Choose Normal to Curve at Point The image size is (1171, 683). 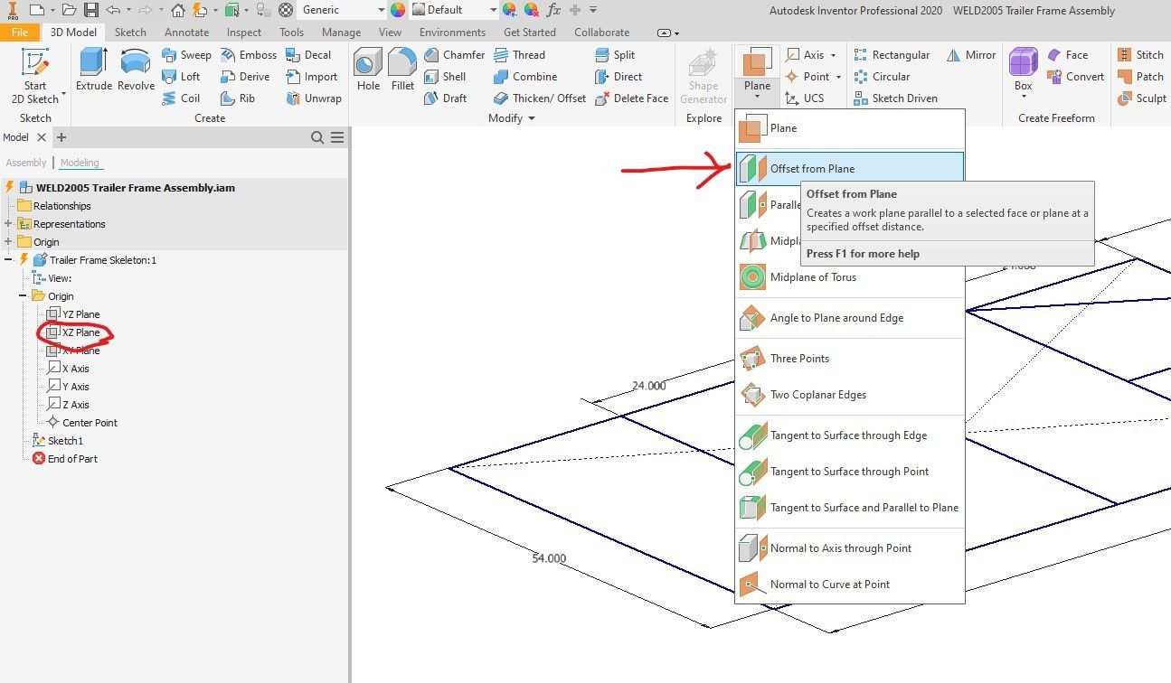850,585
